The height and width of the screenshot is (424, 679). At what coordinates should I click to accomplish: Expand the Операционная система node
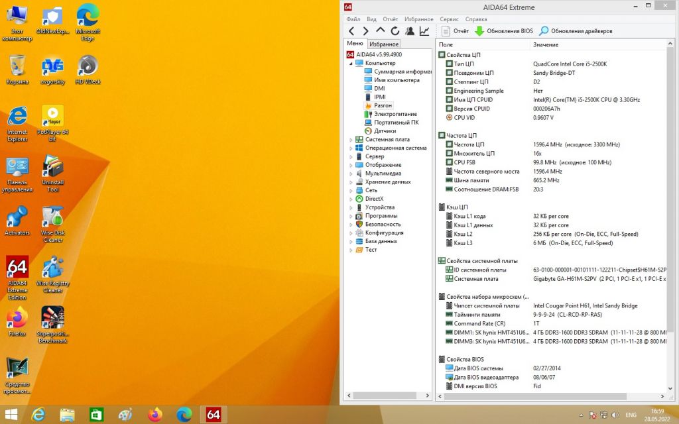(x=351, y=148)
